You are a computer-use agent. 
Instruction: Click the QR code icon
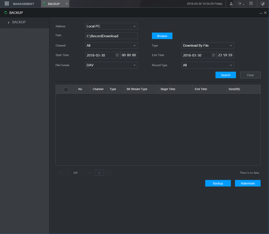pyautogui.click(x=251, y=4)
